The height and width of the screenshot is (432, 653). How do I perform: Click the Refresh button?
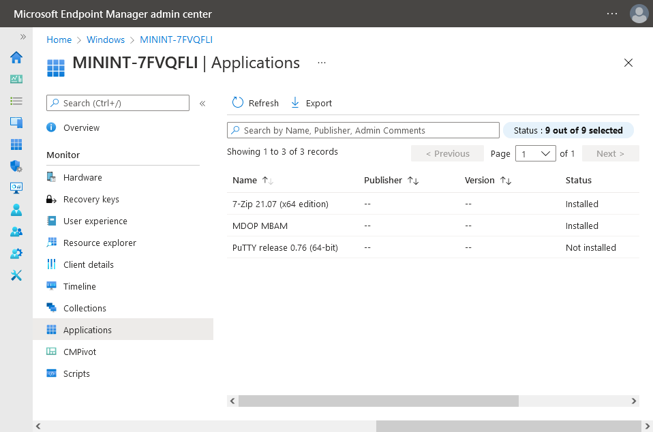coord(256,103)
